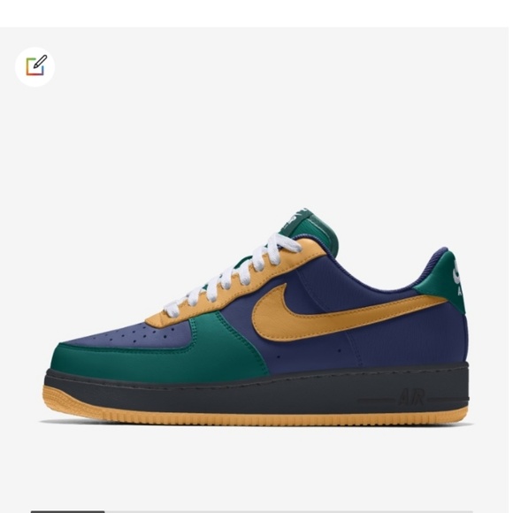The width and height of the screenshot is (513, 513).
Task: Select the white Nike logo on heel tab
Action: click(x=457, y=278)
